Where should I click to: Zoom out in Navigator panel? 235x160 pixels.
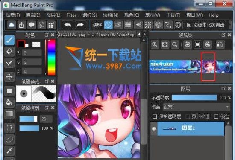tap(175, 44)
